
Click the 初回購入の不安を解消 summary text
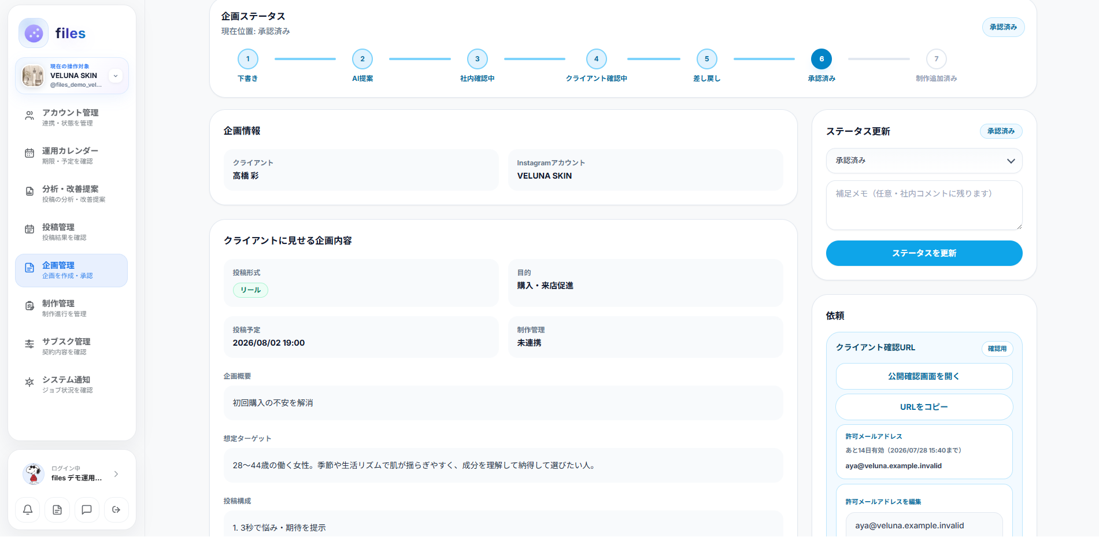[273, 403]
